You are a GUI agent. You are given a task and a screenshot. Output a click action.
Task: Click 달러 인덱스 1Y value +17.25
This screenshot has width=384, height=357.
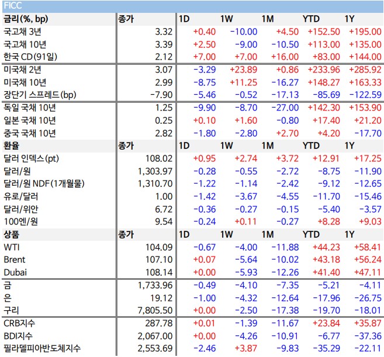(x=368, y=159)
